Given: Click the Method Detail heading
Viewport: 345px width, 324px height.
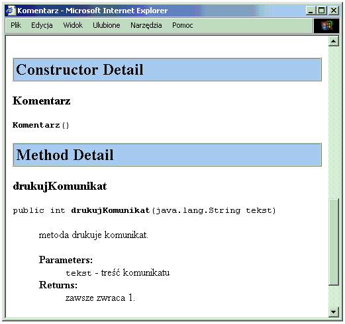Looking at the screenshot, I should [x=65, y=155].
